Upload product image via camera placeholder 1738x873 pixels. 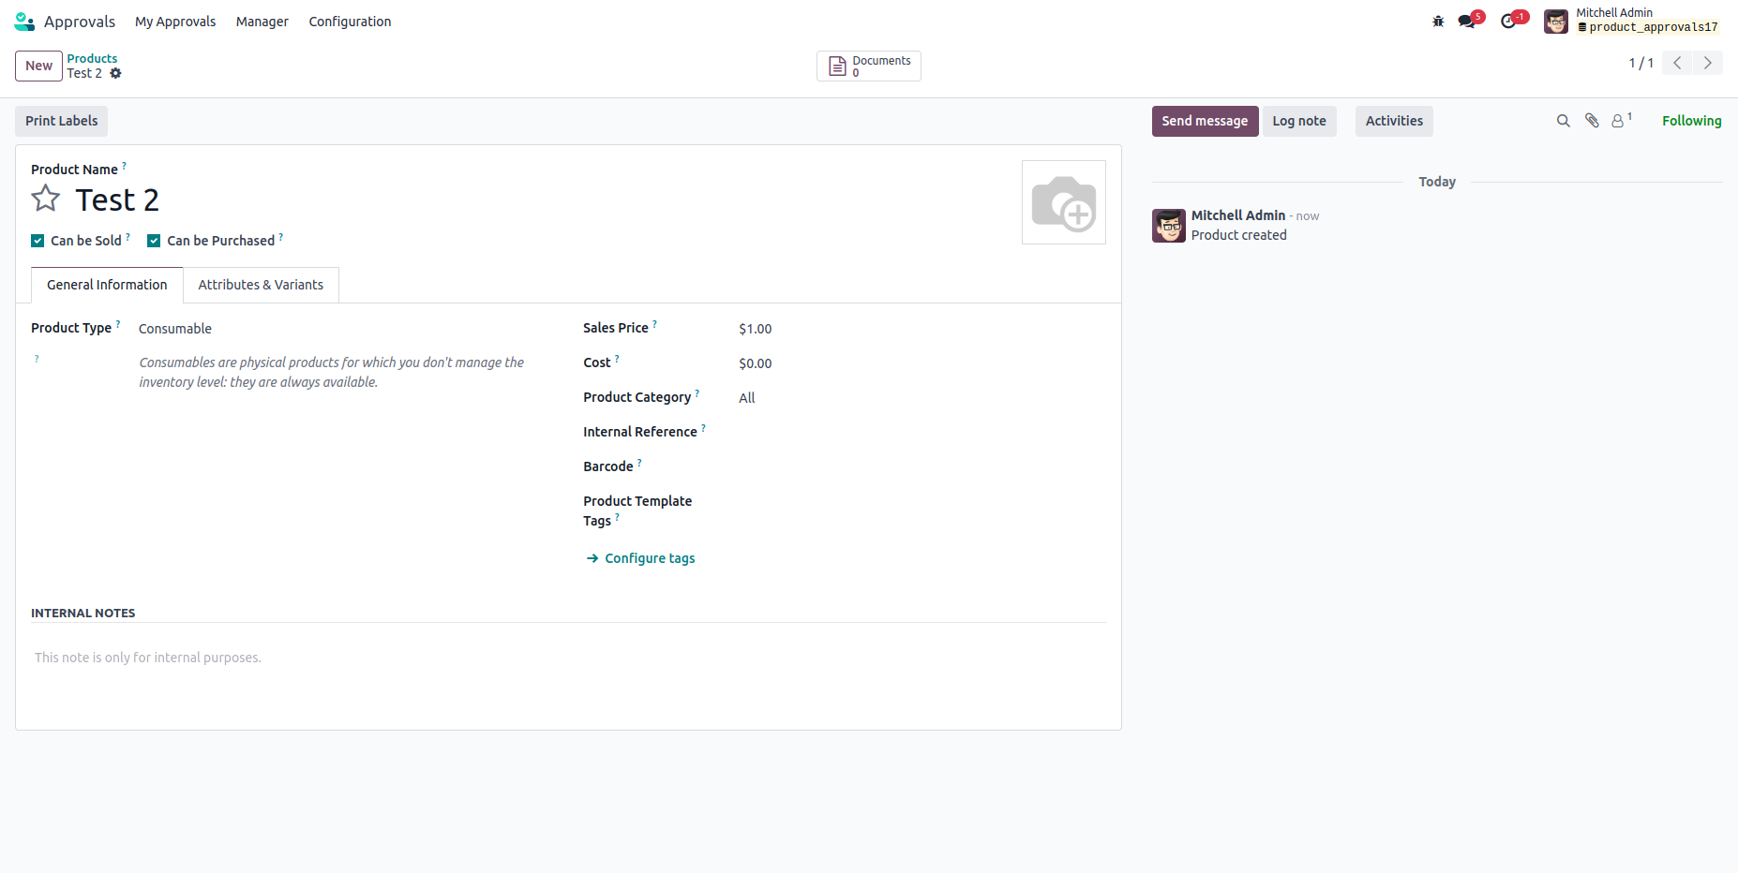[1064, 202]
